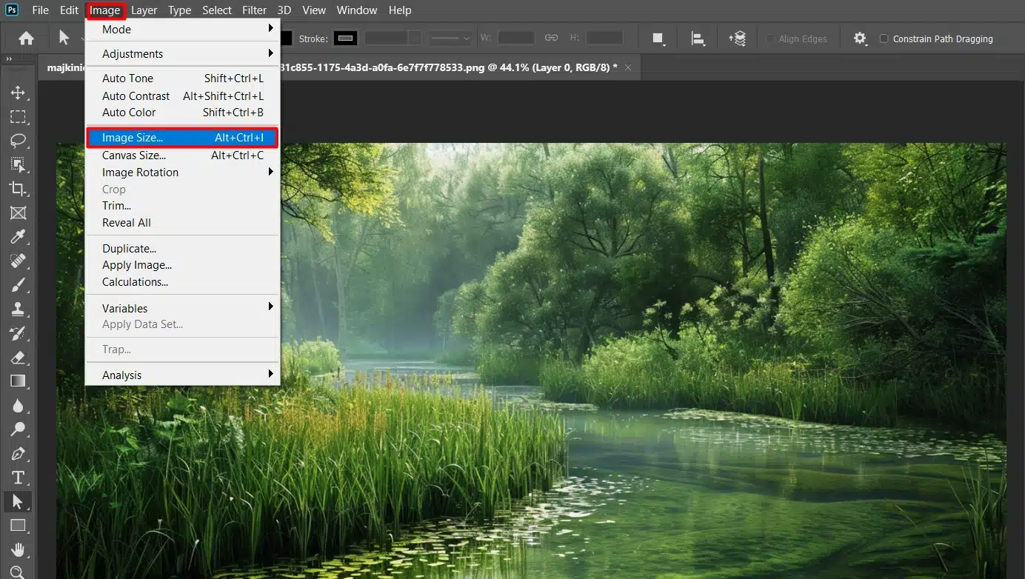Select the Rectangle shape tool
Image resolution: width=1025 pixels, height=579 pixels.
pyautogui.click(x=18, y=526)
